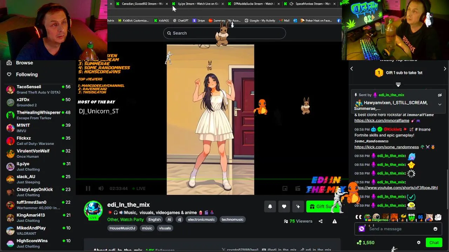Click the dj tag
The width and height of the screenshot is (449, 252).
180,219
